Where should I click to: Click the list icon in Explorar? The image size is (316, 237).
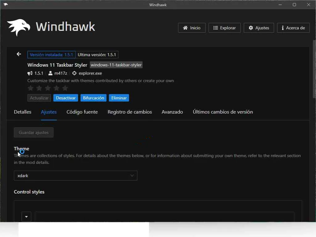click(x=216, y=28)
